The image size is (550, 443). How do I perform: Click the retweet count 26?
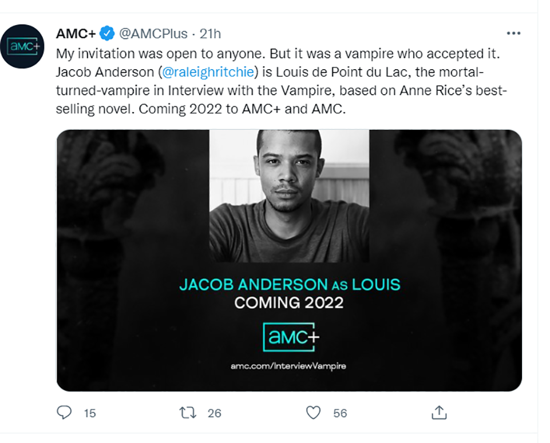pyautogui.click(x=214, y=413)
